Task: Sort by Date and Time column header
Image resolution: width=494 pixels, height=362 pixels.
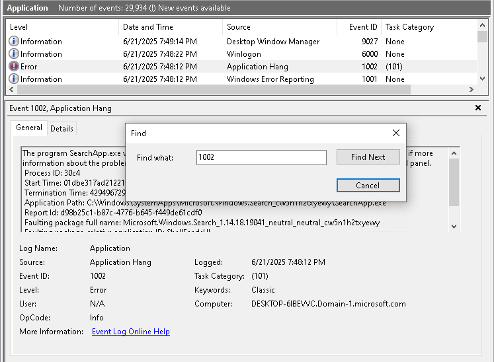Action: tap(171, 27)
